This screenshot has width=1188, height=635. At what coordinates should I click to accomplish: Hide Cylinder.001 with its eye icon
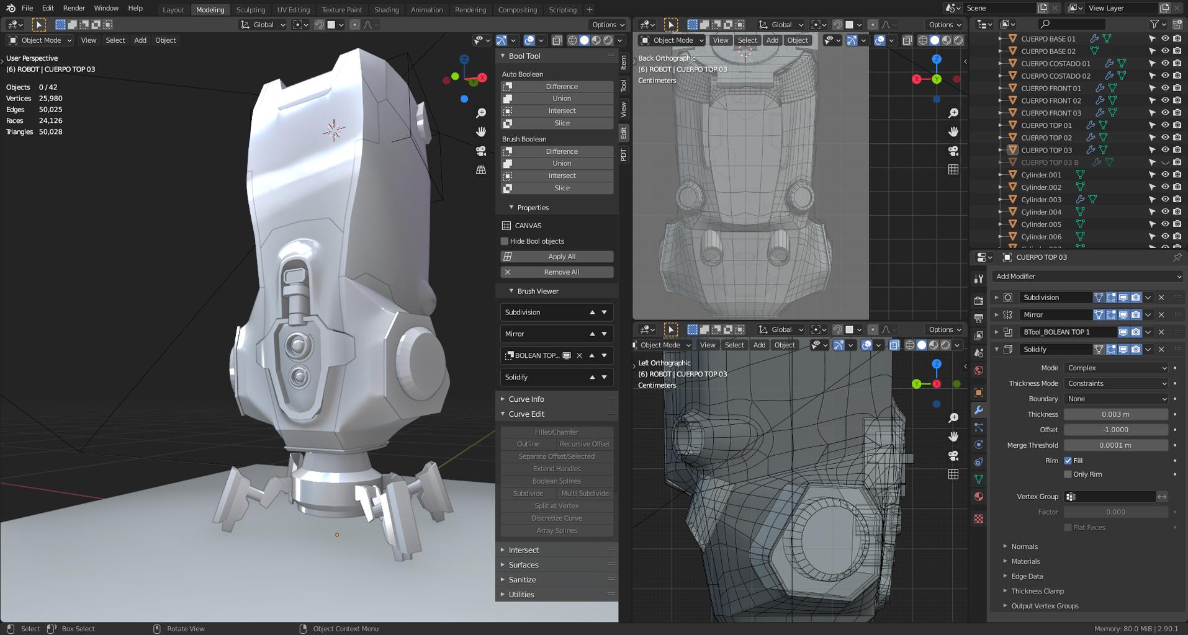tap(1165, 175)
